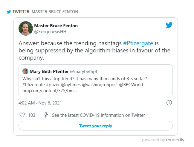Image resolution: width=194 pixels, height=147 pixels.
Task: Click the Twitter bird icon in tweet card
Action: click(x=169, y=25)
